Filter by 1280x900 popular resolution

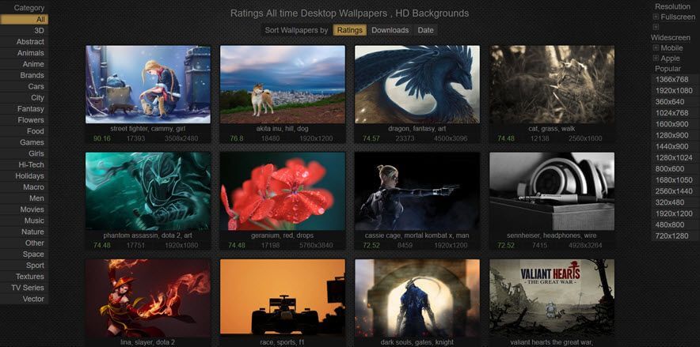click(675, 135)
